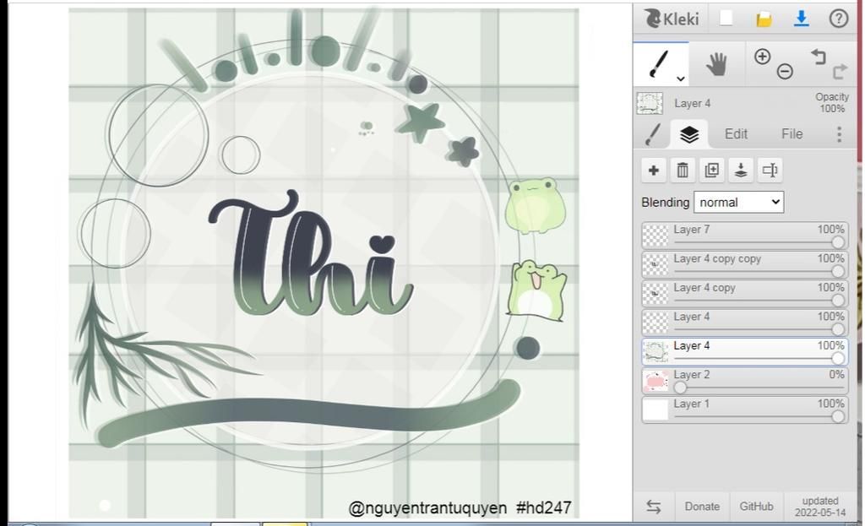The image size is (865, 526).
Task: Flip the panel side with swap arrows
Action: pyautogui.click(x=654, y=507)
